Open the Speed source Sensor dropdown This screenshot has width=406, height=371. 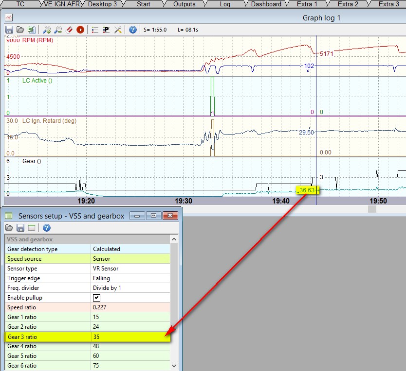(x=130, y=259)
